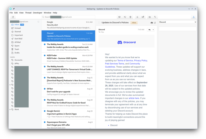Viewport: 206px width, 139px height.
Task: Open the Google Gemini updates email
Action: (68, 114)
